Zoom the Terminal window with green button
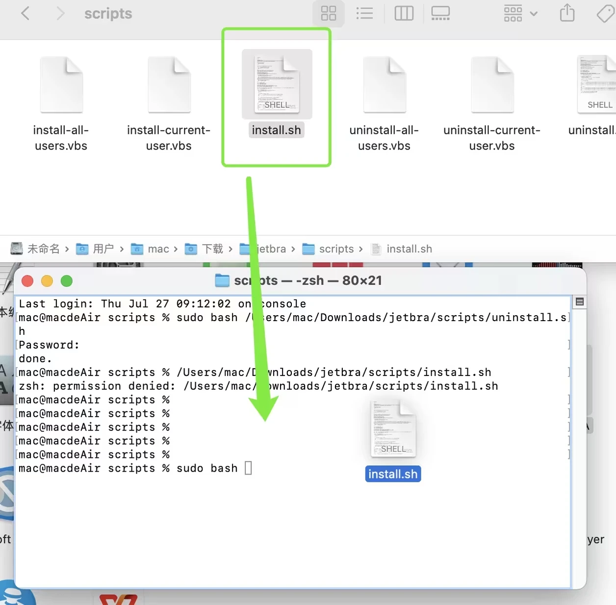This screenshot has height=605, width=616. (x=67, y=281)
